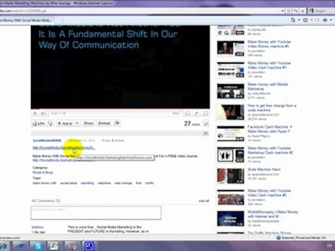Click the Google search box in toolbar
The image size is (335, 251).
(321, 11)
